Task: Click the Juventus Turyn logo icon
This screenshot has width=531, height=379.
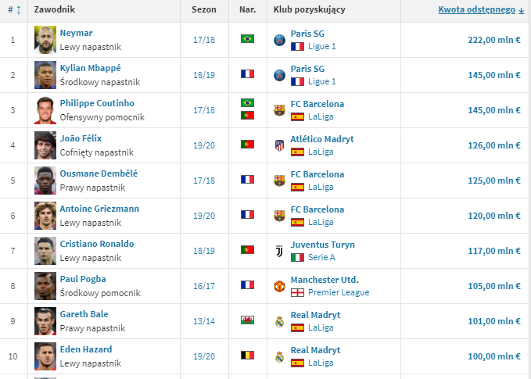Action: [279, 251]
